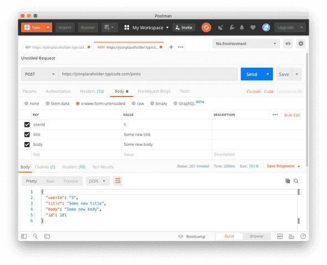Switch to the Raw response view
327x265 pixels.
click(50, 181)
